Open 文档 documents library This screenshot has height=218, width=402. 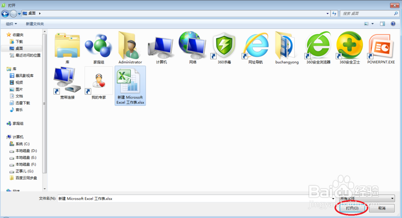point(19,96)
